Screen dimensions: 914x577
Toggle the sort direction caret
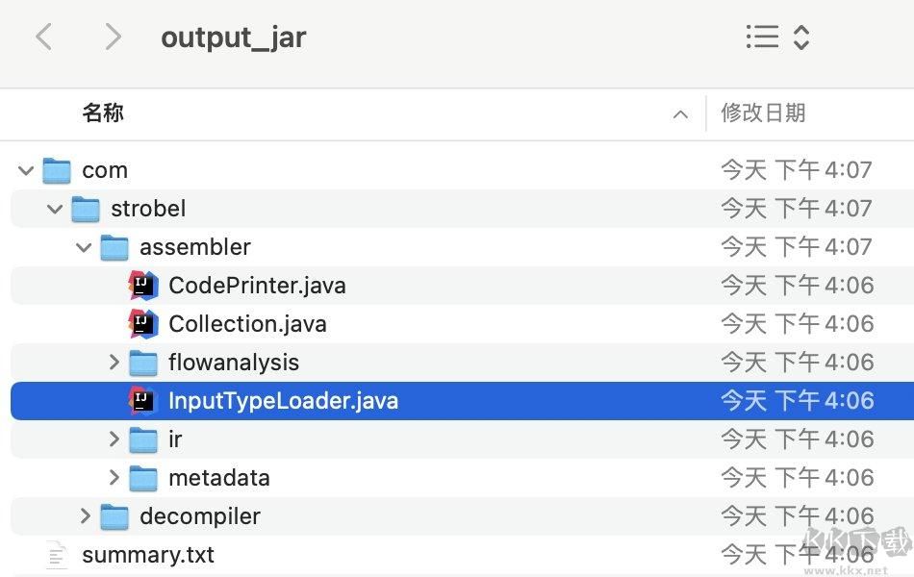[680, 114]
